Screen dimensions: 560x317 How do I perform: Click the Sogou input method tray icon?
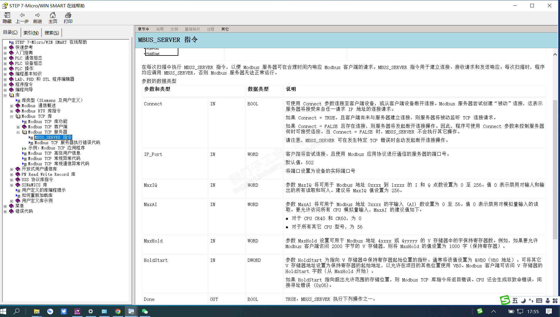(x=480, y=311)
